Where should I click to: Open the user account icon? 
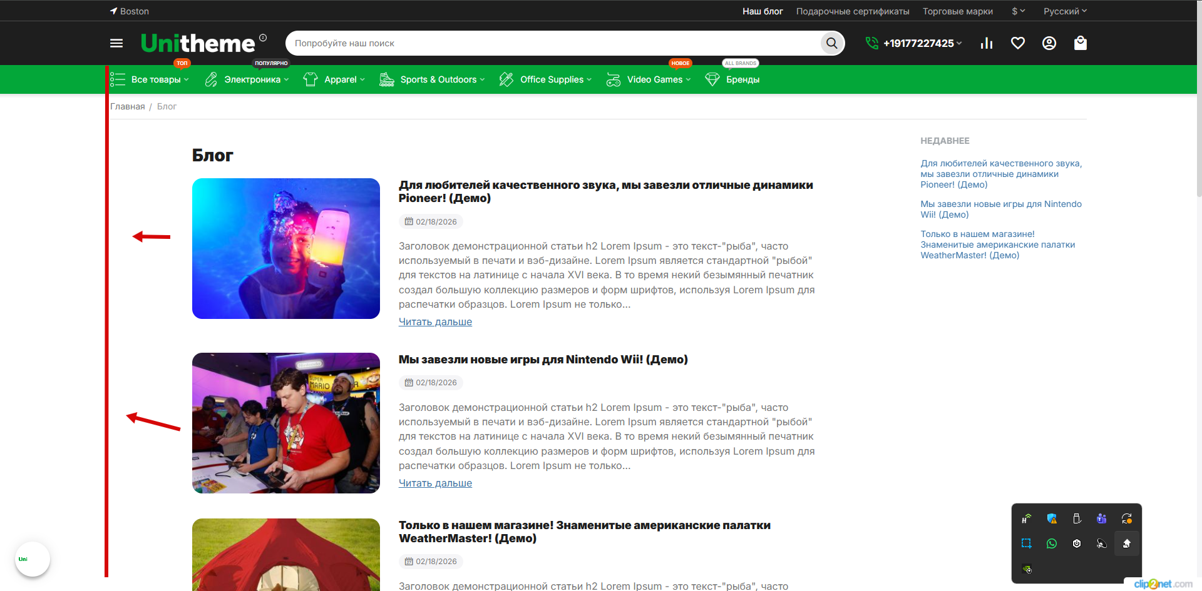click(x=1049, y=43)
